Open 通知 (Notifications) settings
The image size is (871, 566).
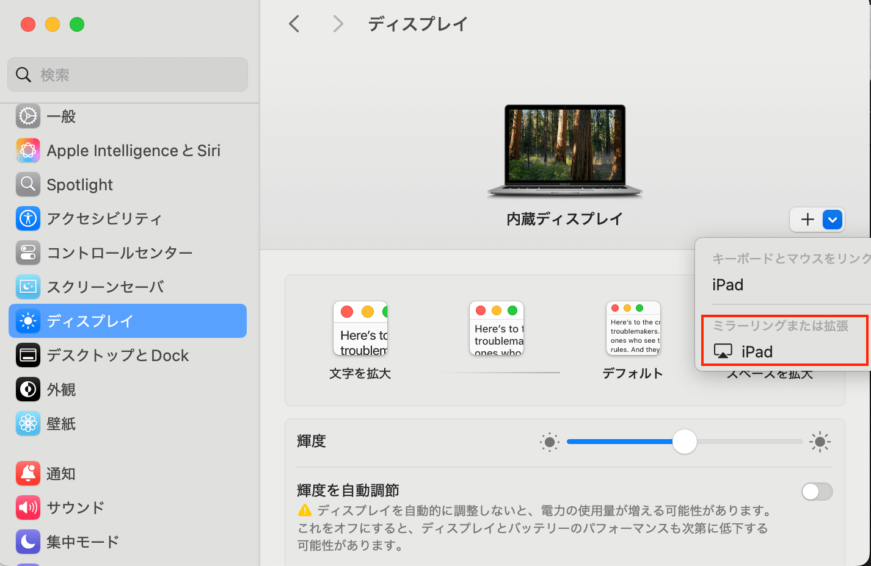tap(28, 473)
